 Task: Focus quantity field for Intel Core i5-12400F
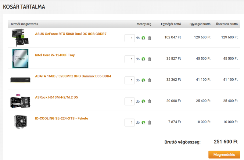[x=130, y=59]
